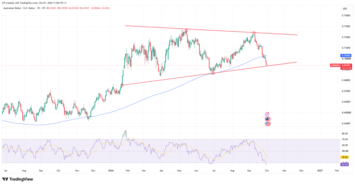This screenshot has width=355, height=185.
Task: Click the pink touch marker at the late-June low
Action: click(x=213, y=73)
